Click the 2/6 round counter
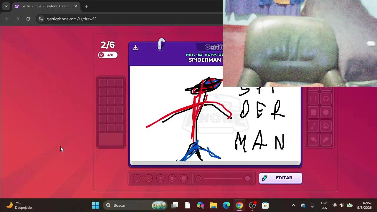This screenshot has height=212, width=377. point(108,45)
